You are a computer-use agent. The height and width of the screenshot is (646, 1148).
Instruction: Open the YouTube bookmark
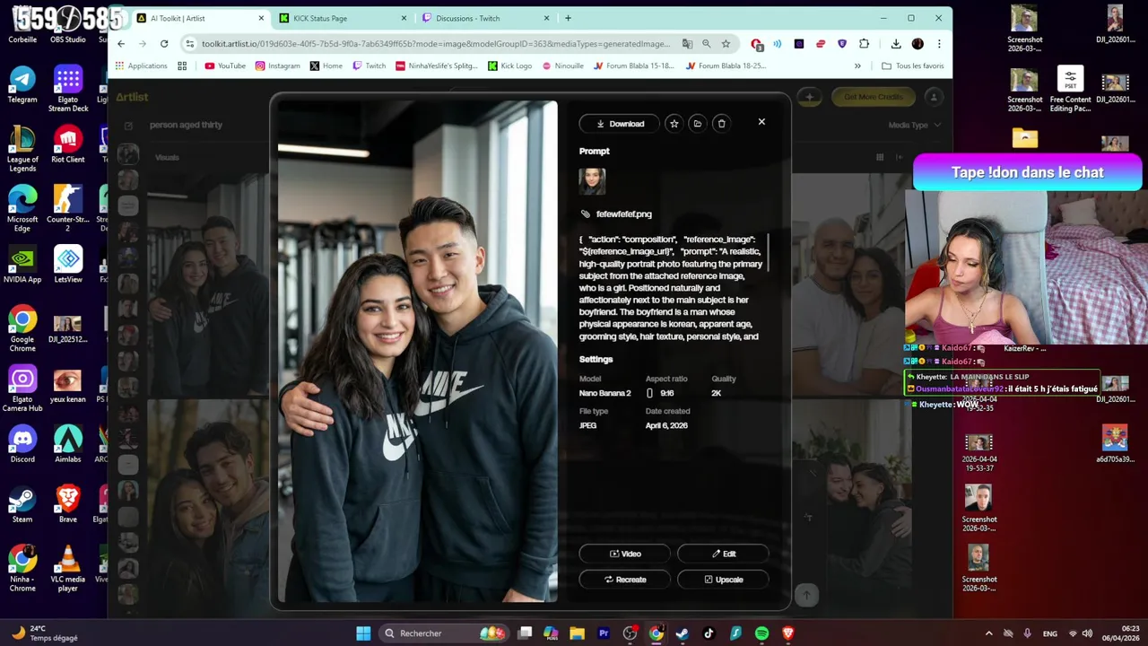225,65
